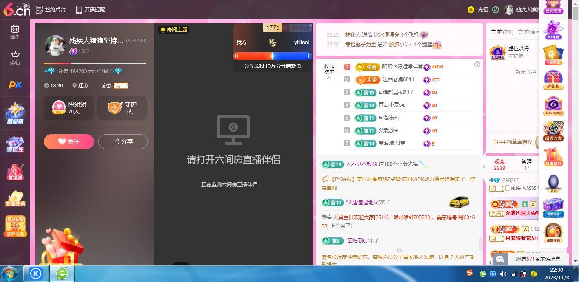The height and width of the screenshot is (282, 579).
Task: Click the gold coin icon beside 充值
Action: (471, 9)
